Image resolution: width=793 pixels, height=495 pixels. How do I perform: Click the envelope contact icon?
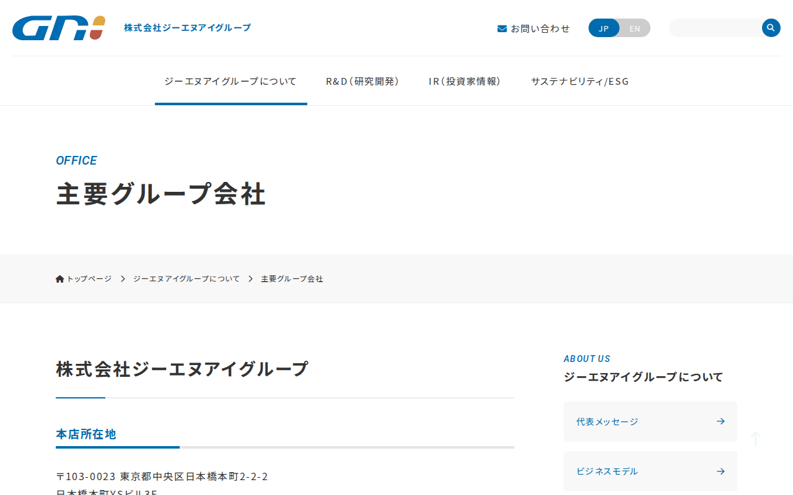pos(502,28)
